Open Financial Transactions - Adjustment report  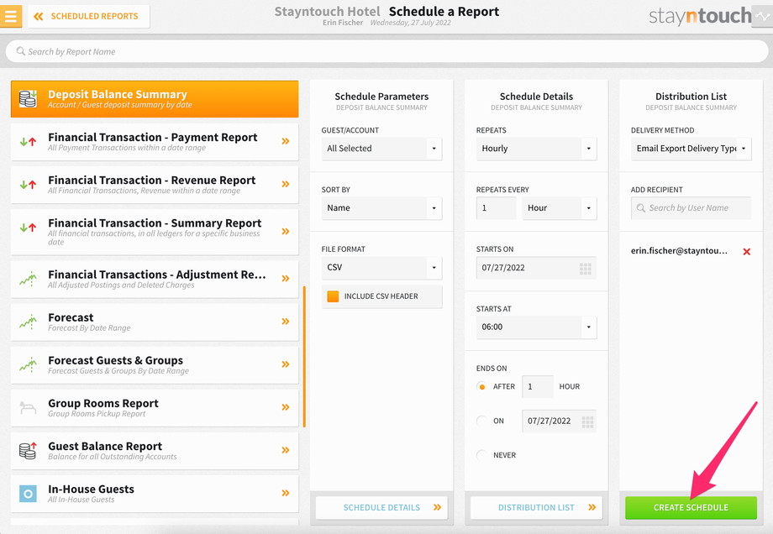(155, 279)
